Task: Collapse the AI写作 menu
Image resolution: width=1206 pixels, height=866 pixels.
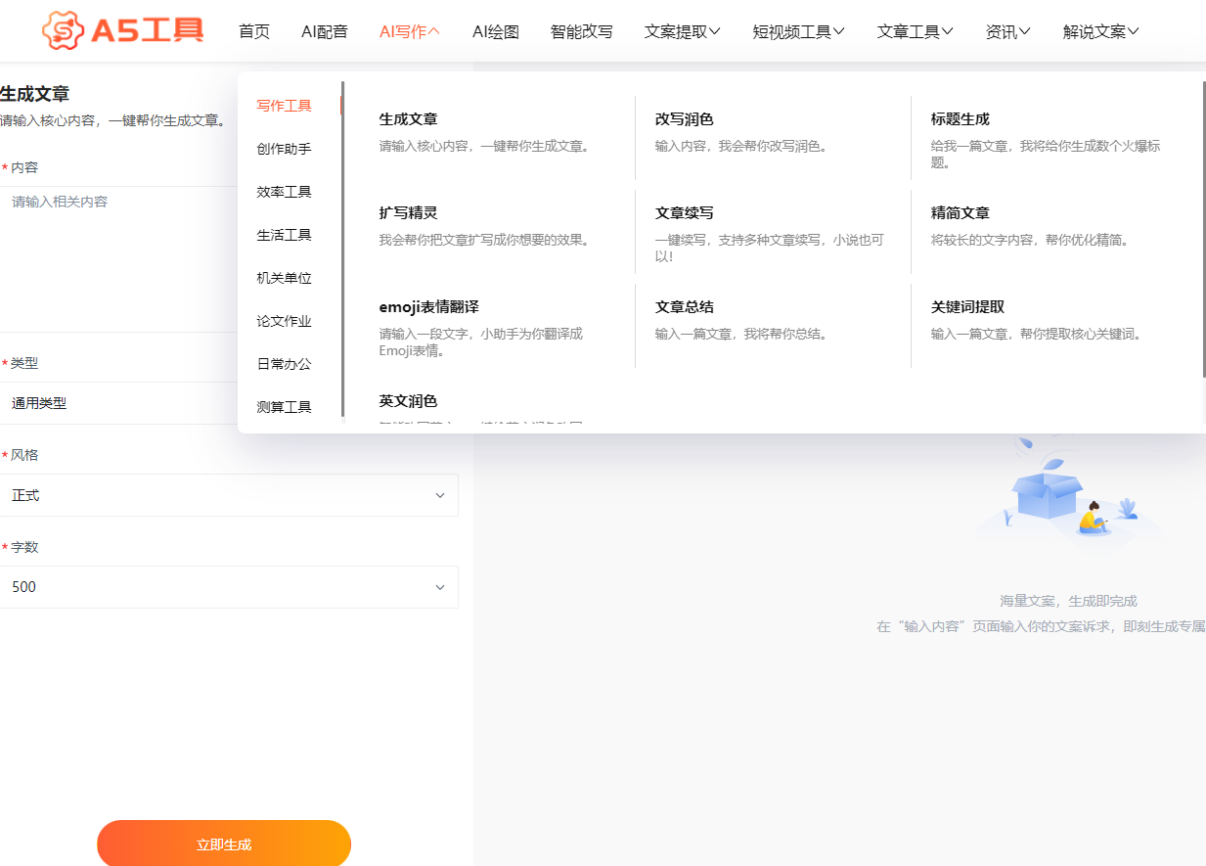Action: pos(410,31)
